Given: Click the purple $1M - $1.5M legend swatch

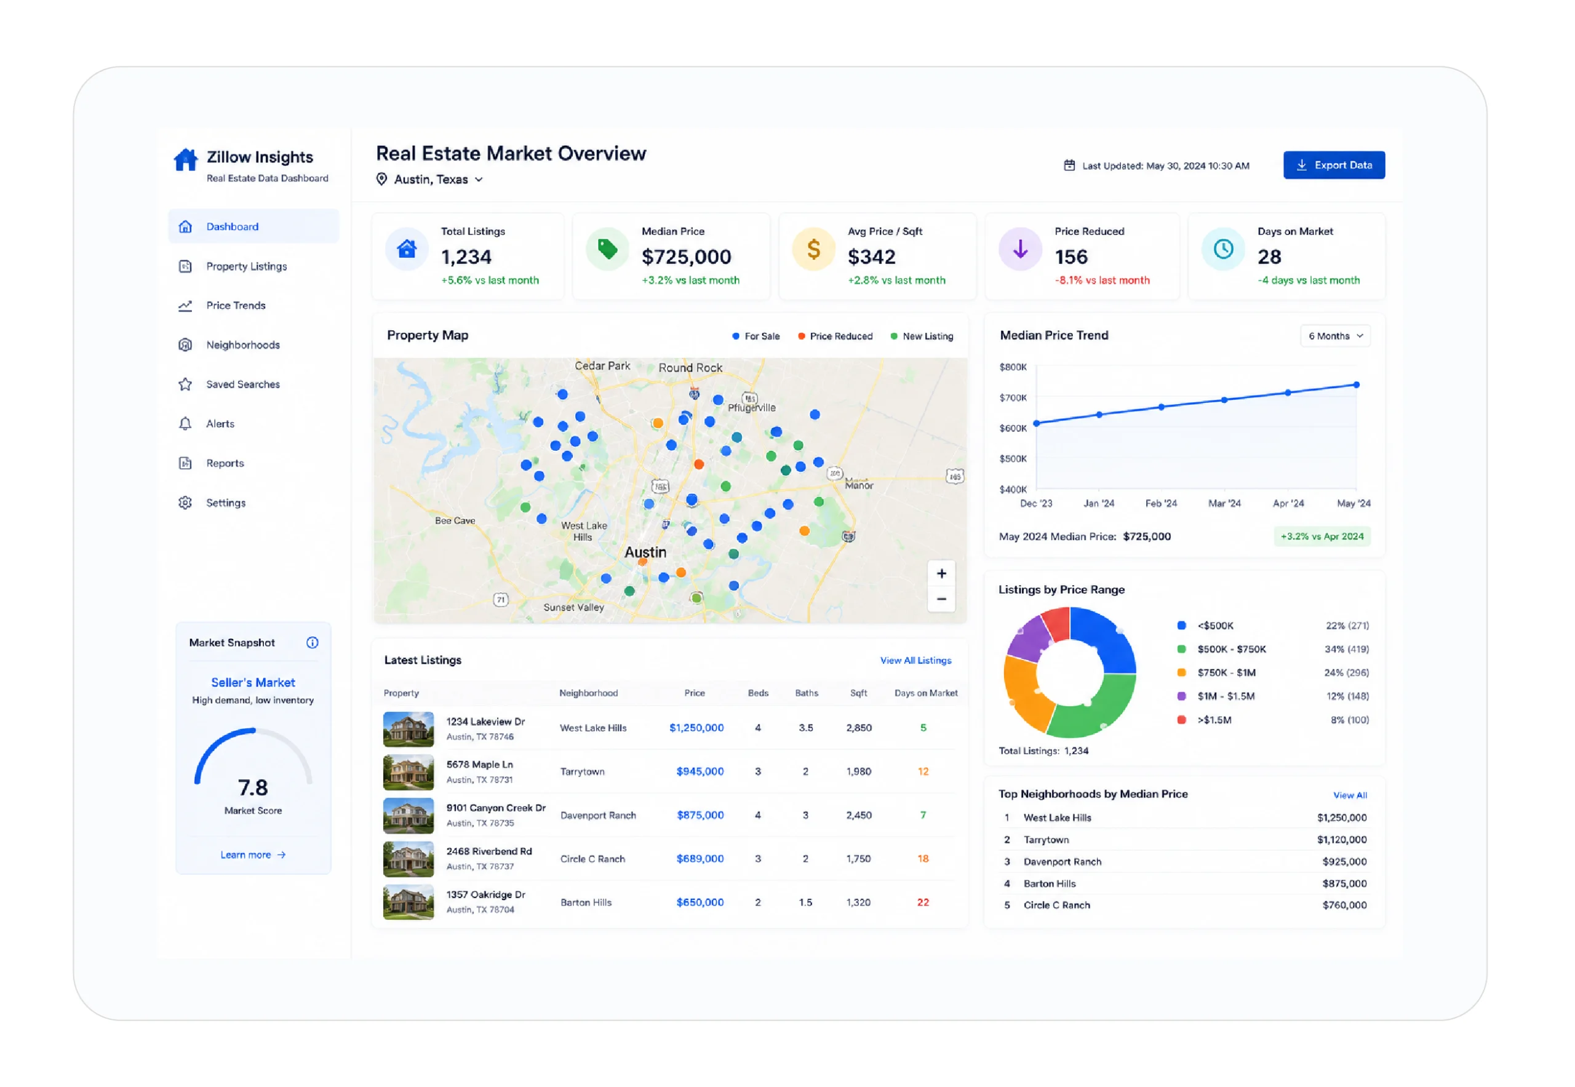Looking at the screenshot, I should point(1182,698).
